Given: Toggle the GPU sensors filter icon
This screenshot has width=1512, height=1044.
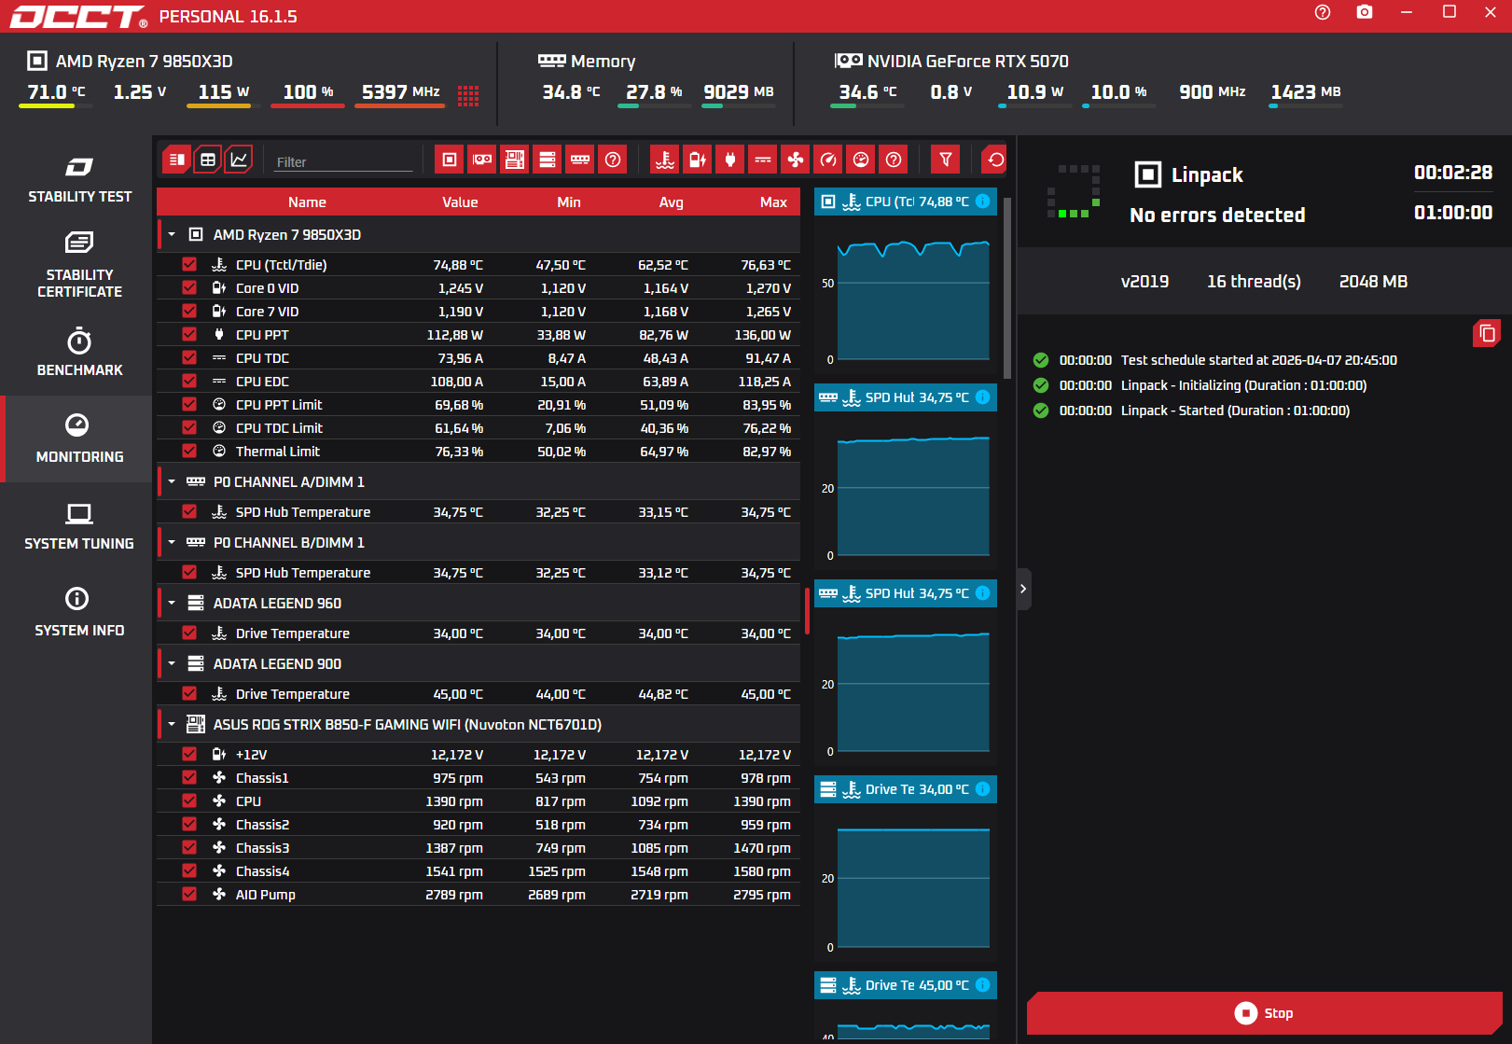Looking at the screenshot, I should coord(482,160).
